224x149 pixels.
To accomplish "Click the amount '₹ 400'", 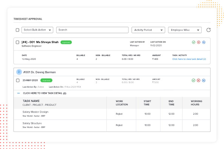I will (155, 59).
